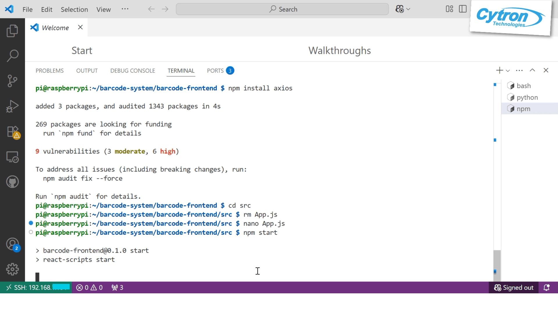Switch to the PORTS tab
Screen dimensions: 558x314
pyautogui.click(x=215, y=71)
